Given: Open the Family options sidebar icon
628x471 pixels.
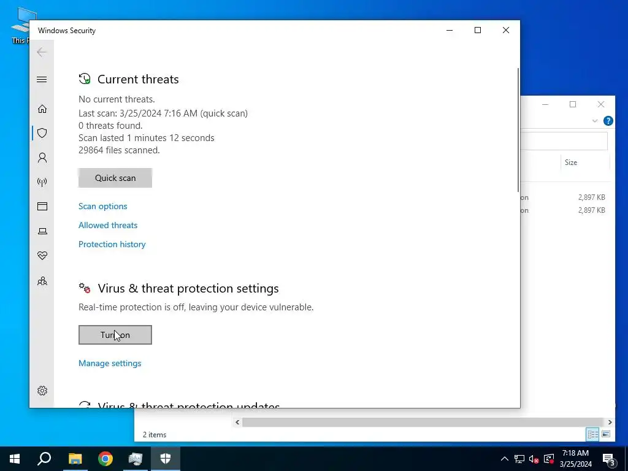Looking at the screenshot, I should [42, 281].
